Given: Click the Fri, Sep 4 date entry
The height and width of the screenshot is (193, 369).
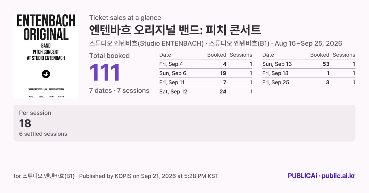Looking at the screenshot, I should 171,64.
